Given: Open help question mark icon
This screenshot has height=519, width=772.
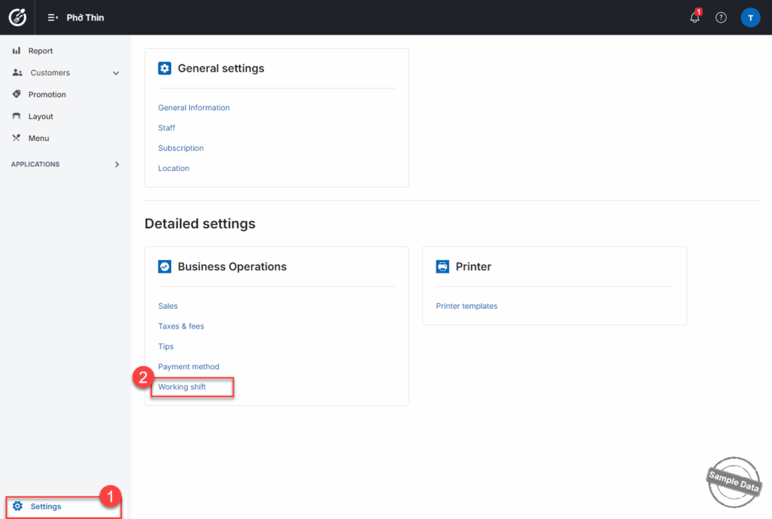Looking at the screenshot, I should 721,17.
